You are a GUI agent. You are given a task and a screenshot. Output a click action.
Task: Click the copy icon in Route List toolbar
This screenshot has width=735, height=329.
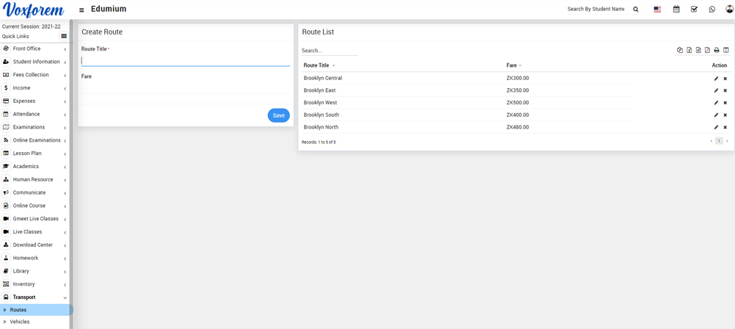(680, 51)
